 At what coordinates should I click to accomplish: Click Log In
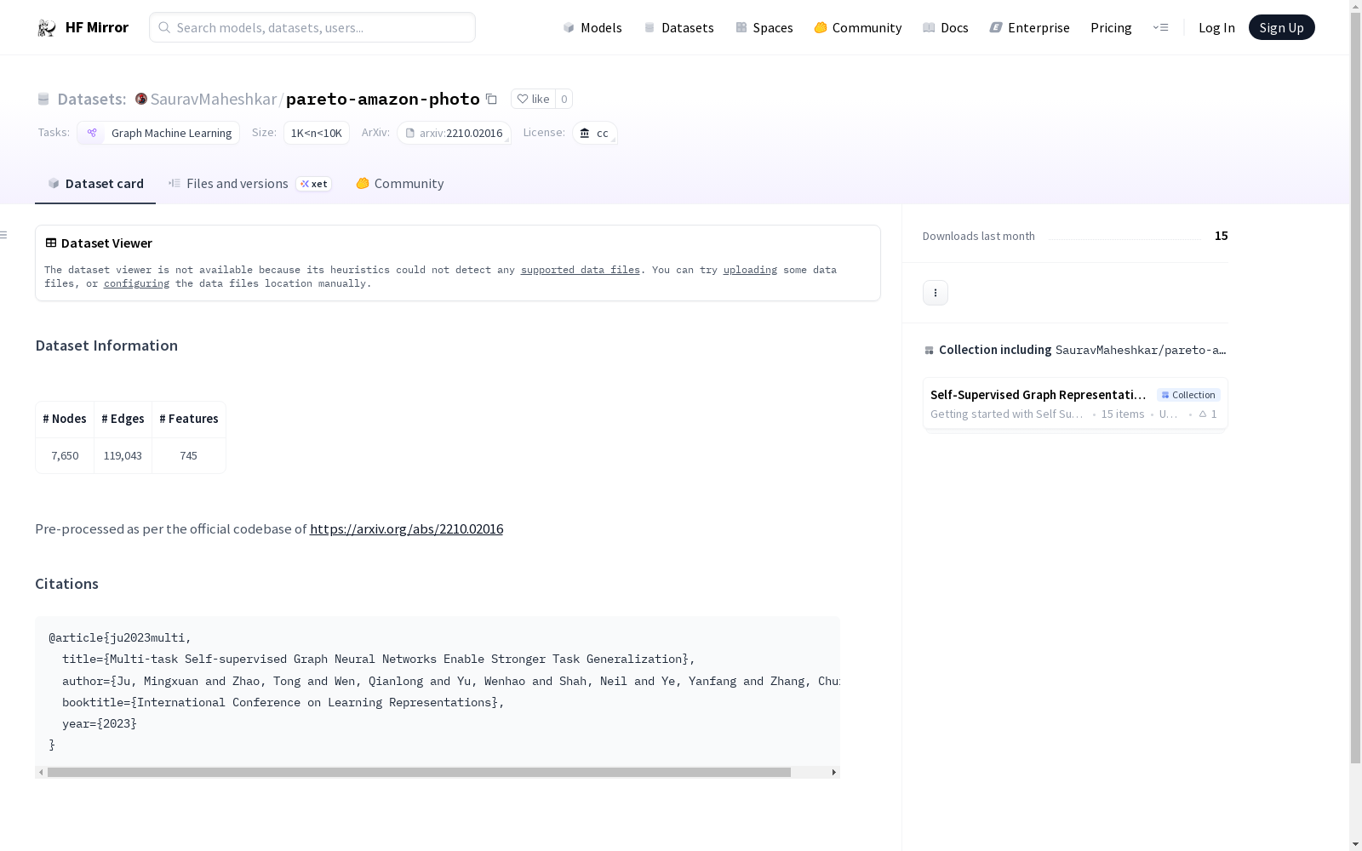pos(1216,27)
